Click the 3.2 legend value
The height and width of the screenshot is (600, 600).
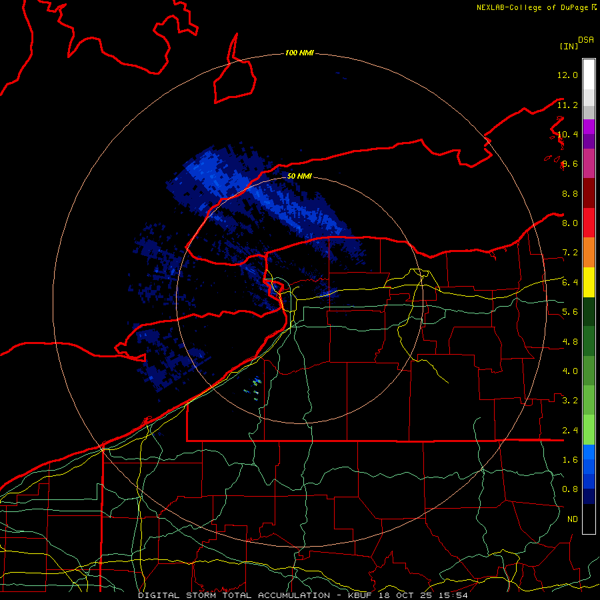pos(570,401)
